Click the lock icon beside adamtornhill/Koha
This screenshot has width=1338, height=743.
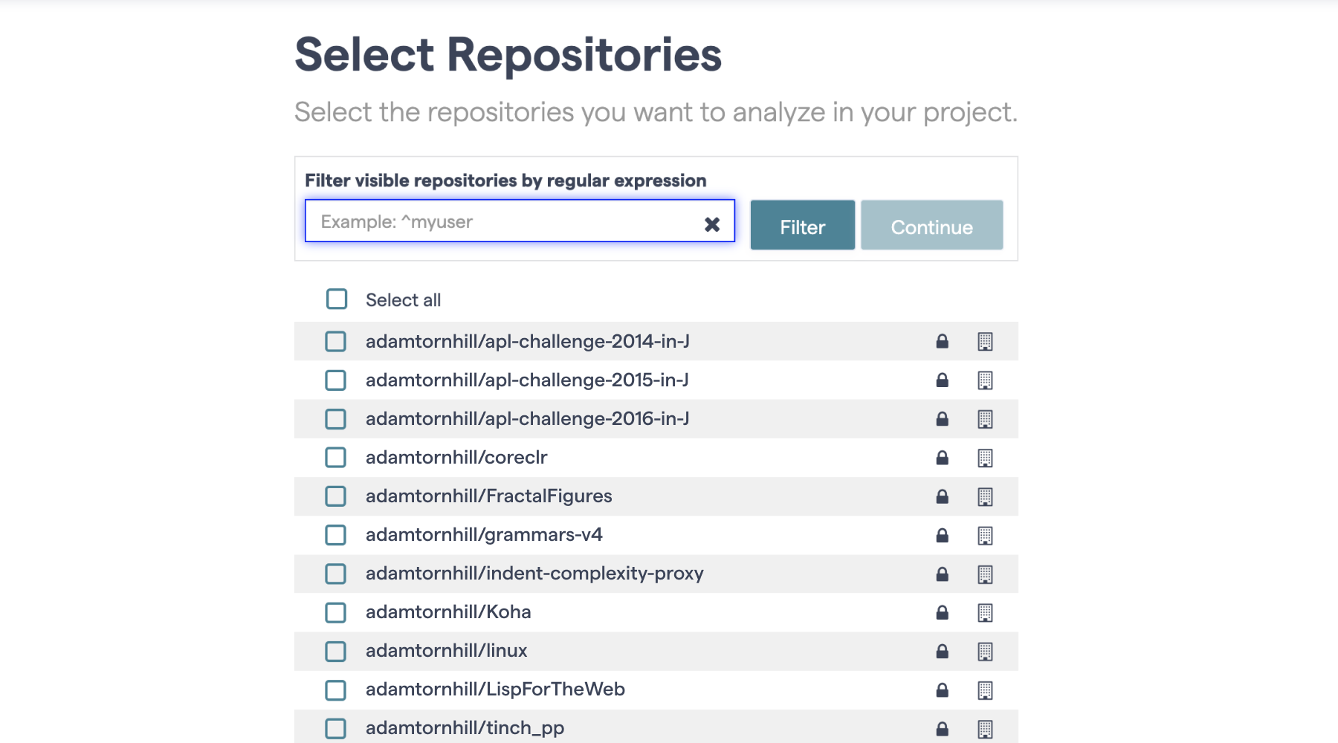941,611
